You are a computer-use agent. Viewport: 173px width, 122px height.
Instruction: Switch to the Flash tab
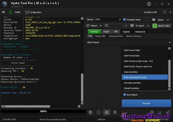coord(106,32)
